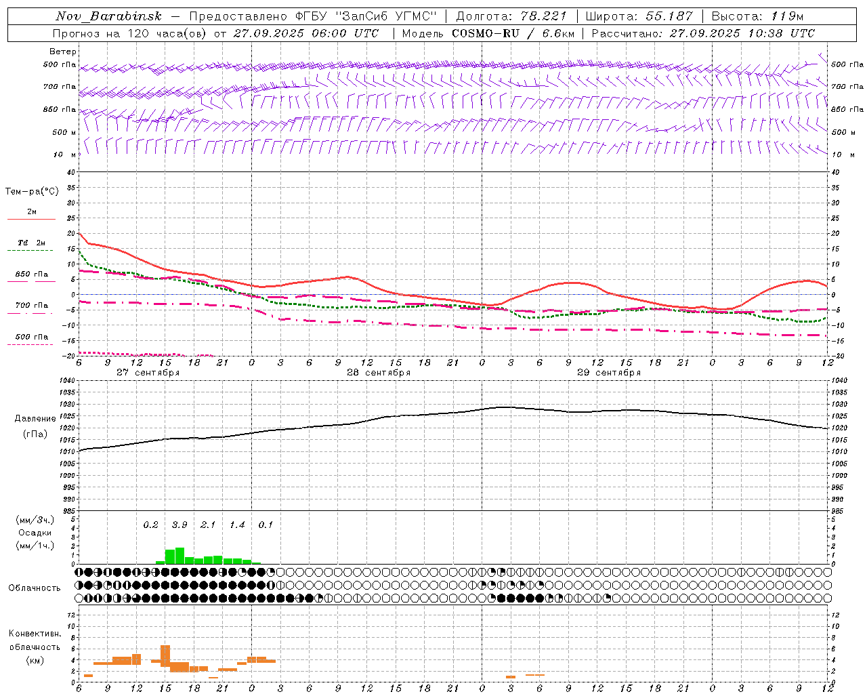This screenshot has height=694, width=867.
Task: Click the (гПа) pressure unit label
Action: tap(35, 434)
